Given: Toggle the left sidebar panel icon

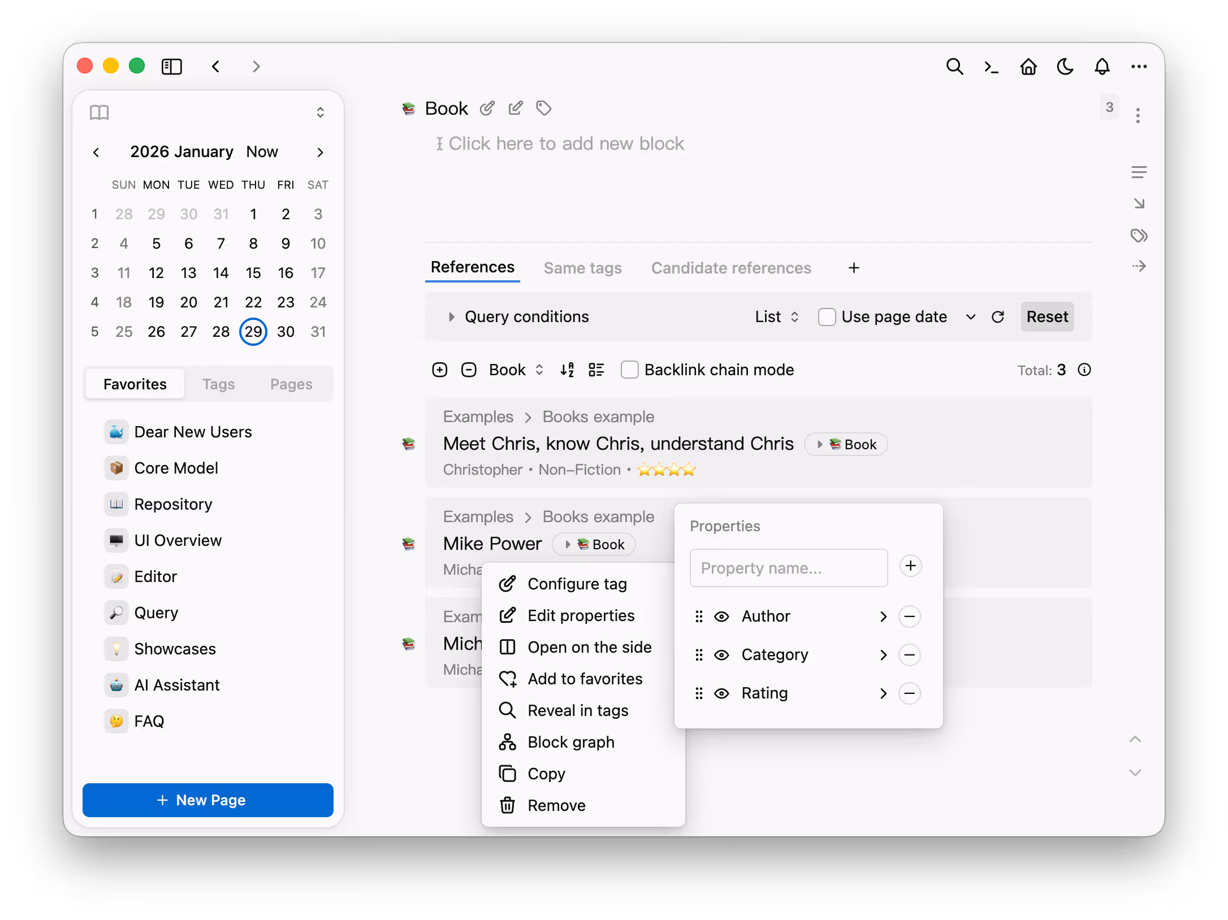Looking at the screenshot, I should point(171,67).
